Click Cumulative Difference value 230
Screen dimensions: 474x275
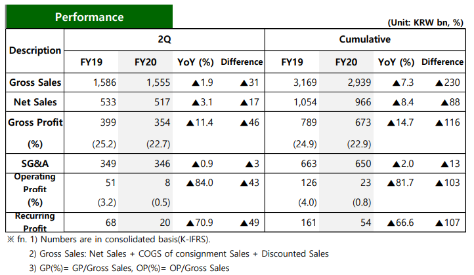pyautogui.click(x=447, y=82)
